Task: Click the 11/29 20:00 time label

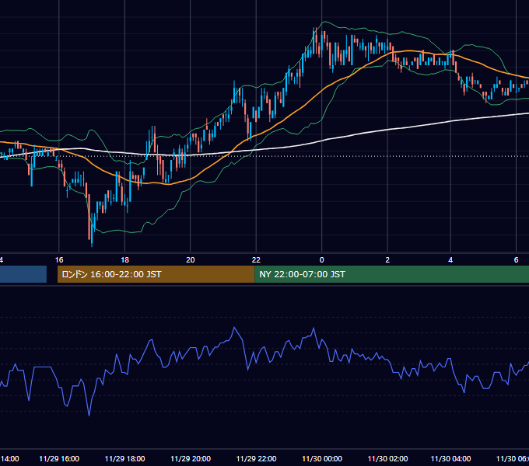Action: [191, 458]
